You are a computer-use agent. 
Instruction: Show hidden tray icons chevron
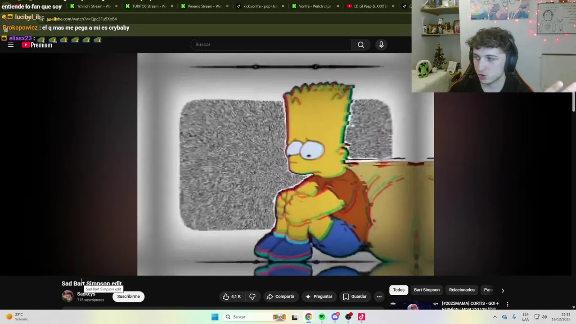click(495, 317)
